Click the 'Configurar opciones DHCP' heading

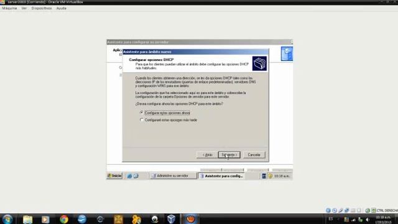(151, 60)
